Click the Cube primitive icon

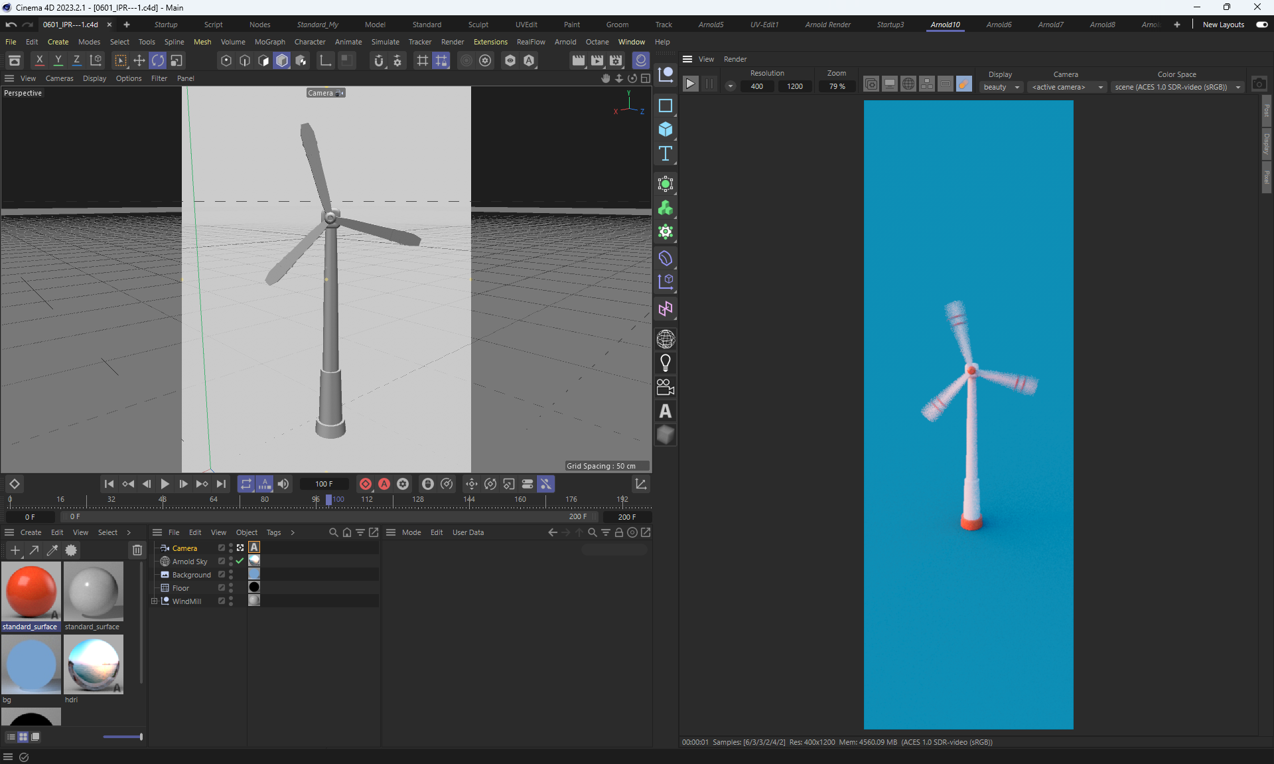click(666, 129)
